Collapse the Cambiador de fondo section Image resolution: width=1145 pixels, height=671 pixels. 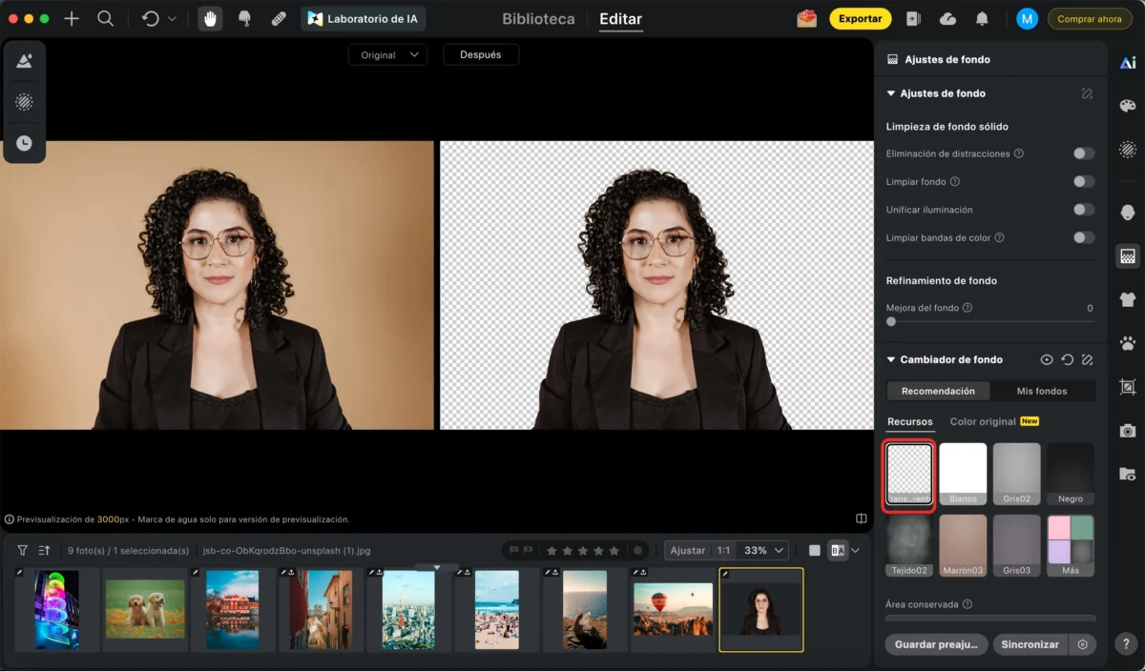click(891, 360)
